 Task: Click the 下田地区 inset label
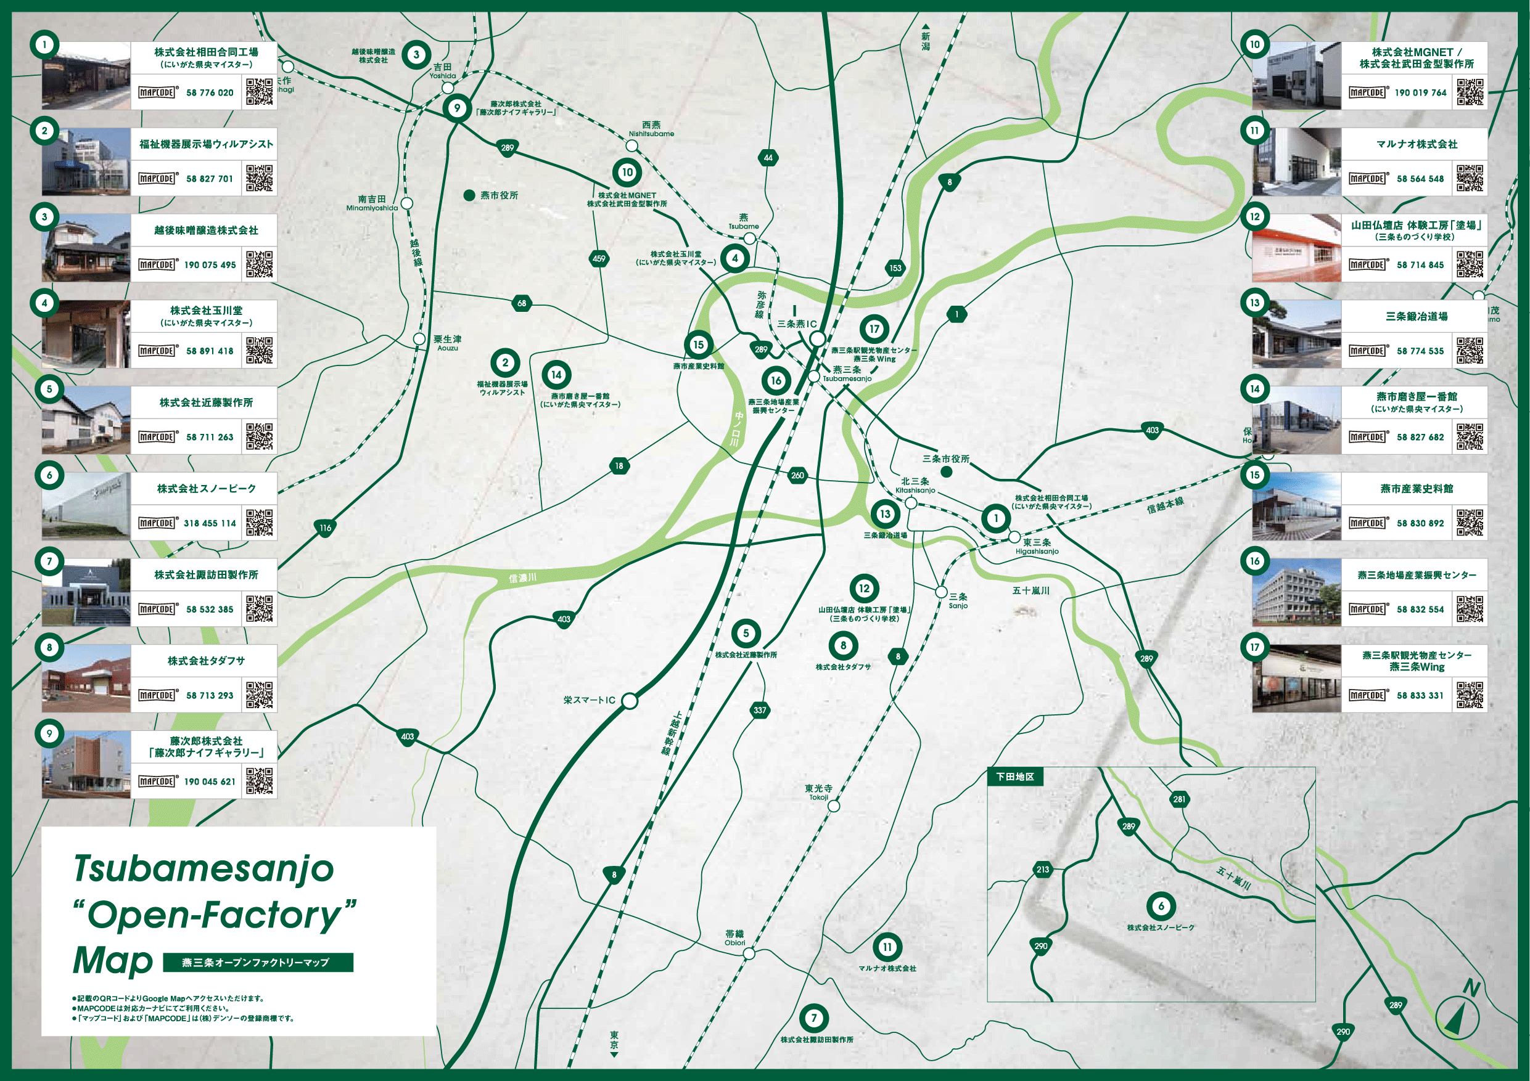pos(1015,777)
